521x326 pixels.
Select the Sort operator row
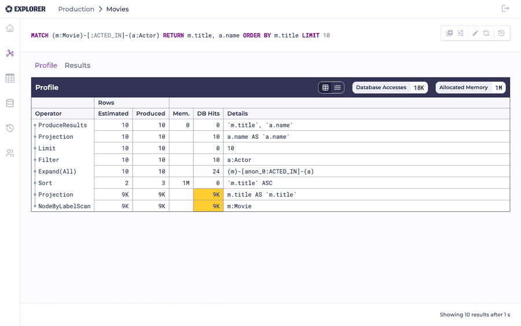[270, 183]
